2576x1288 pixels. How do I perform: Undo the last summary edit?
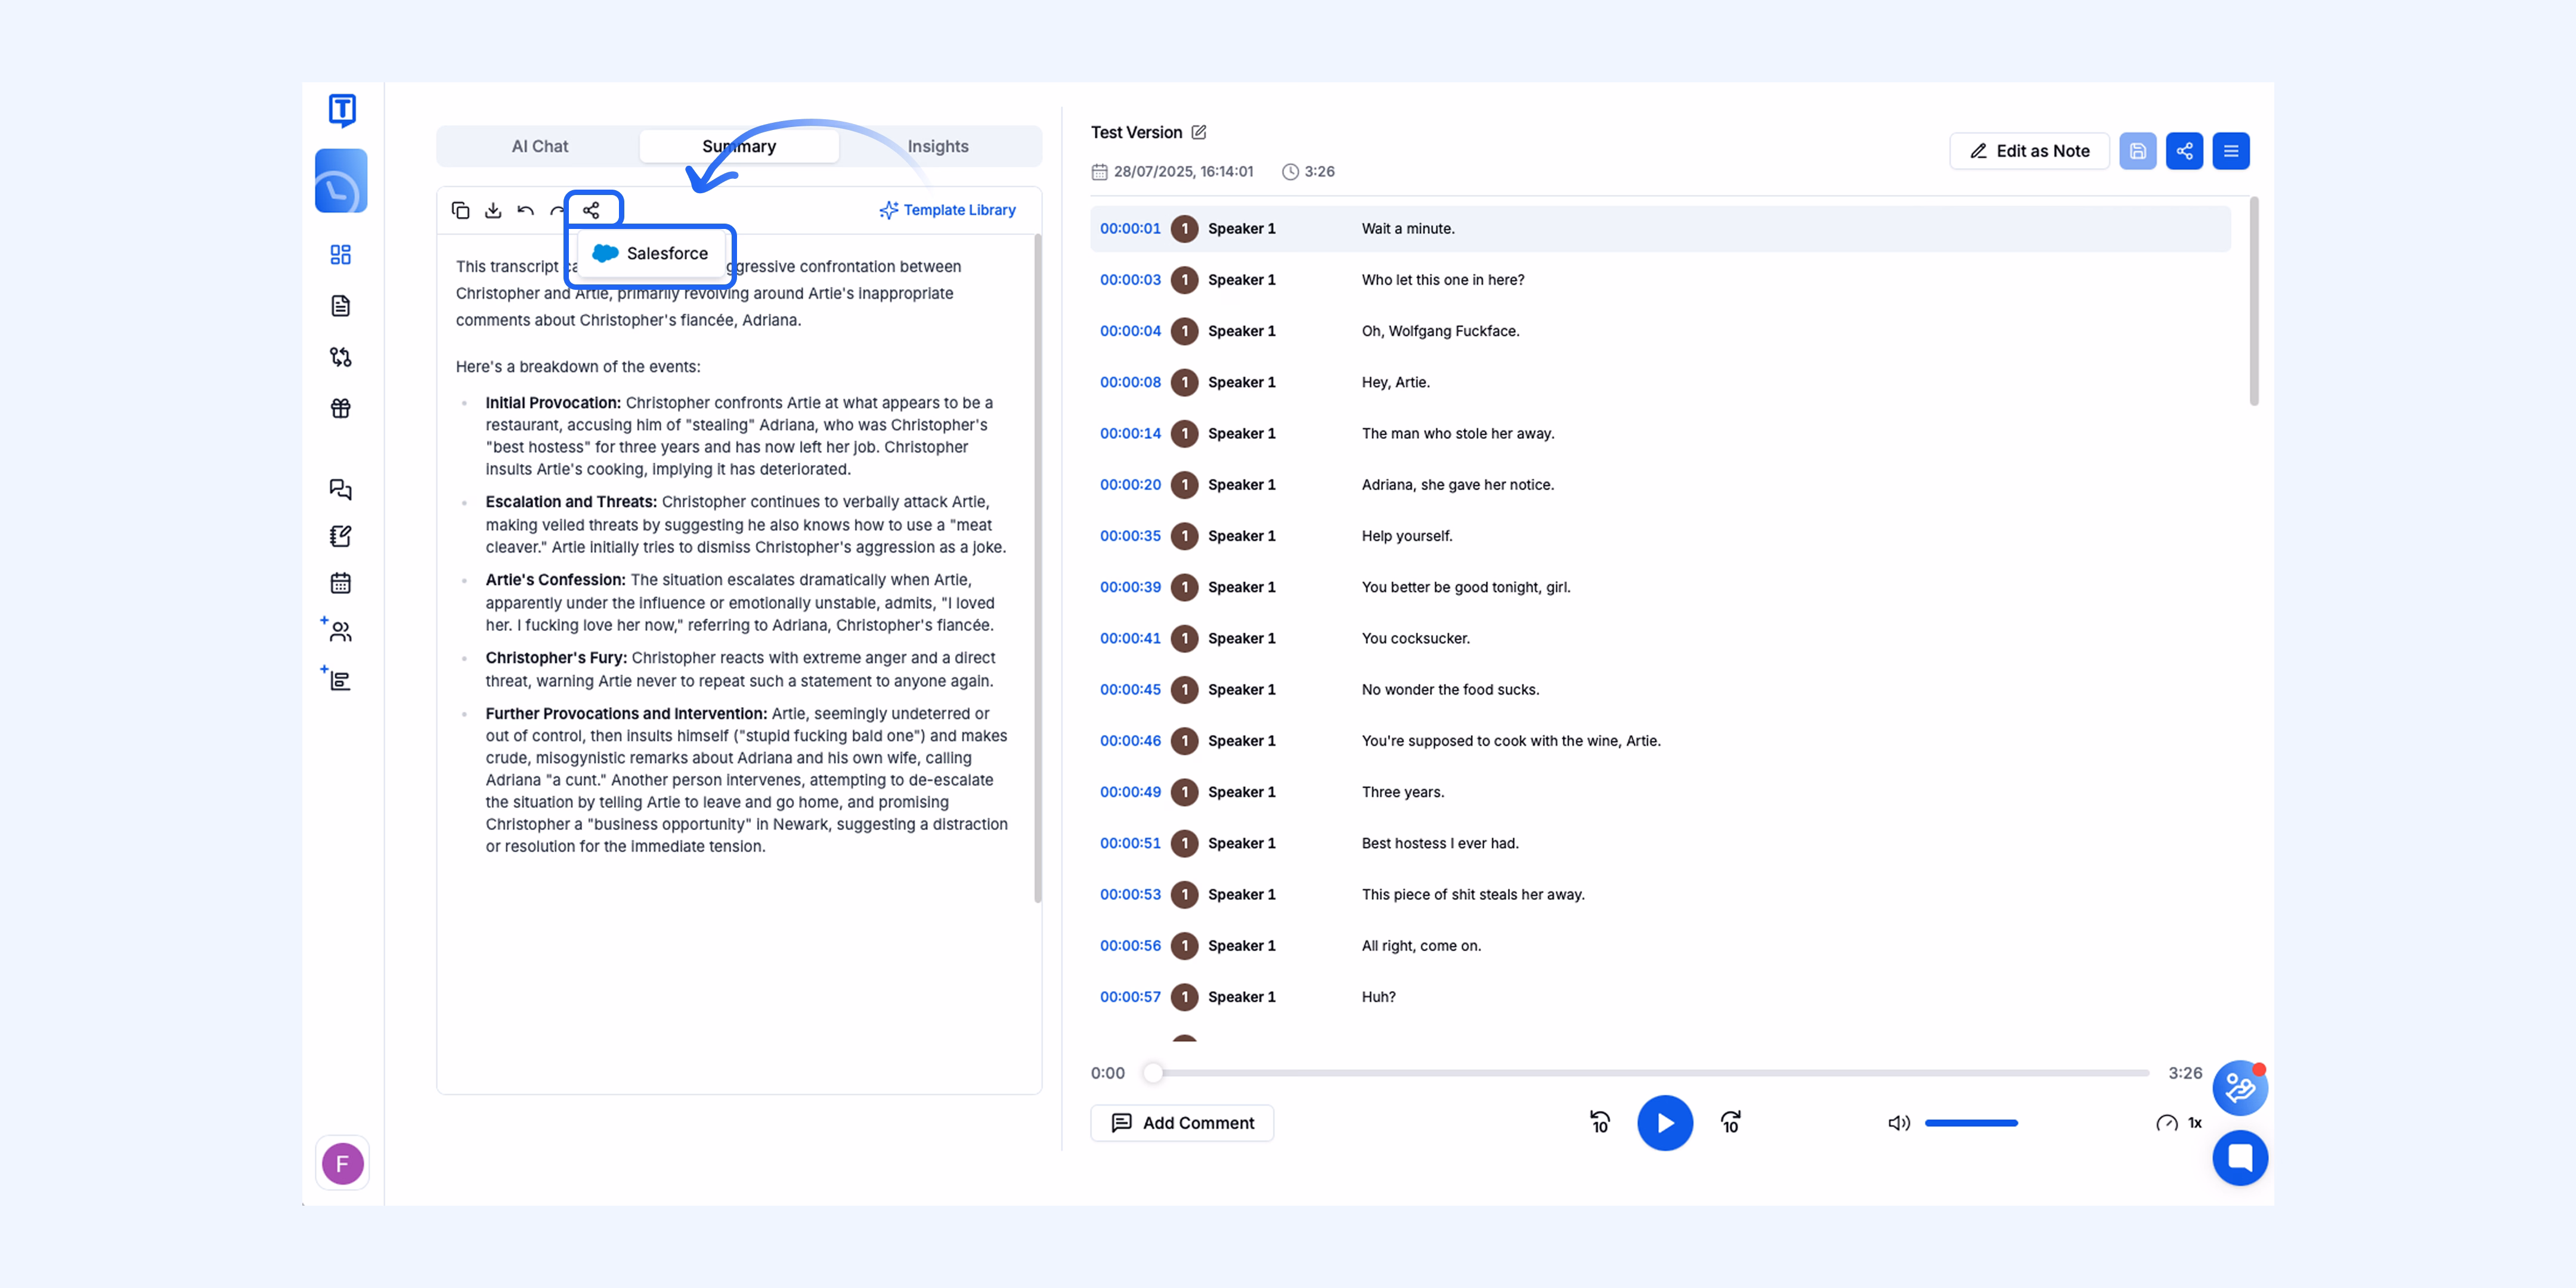[525, 210]
